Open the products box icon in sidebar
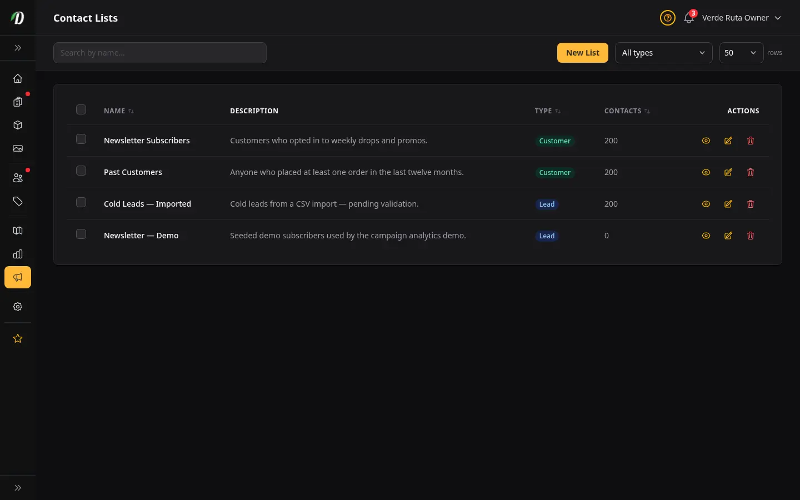 [x=18, y=125]
